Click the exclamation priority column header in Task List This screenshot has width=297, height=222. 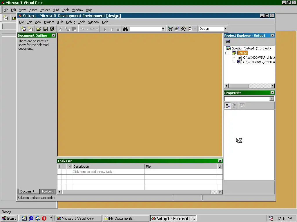[x=59, y=166]
